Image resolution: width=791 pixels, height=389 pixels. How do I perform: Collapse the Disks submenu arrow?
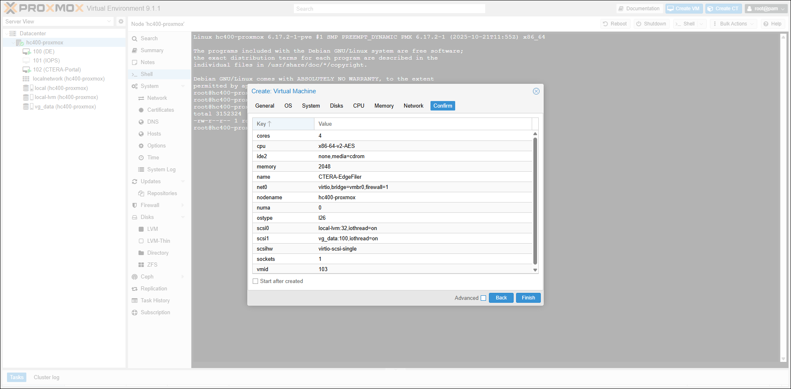click(183, 217)
